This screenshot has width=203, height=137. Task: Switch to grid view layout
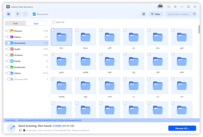point(144,14)
